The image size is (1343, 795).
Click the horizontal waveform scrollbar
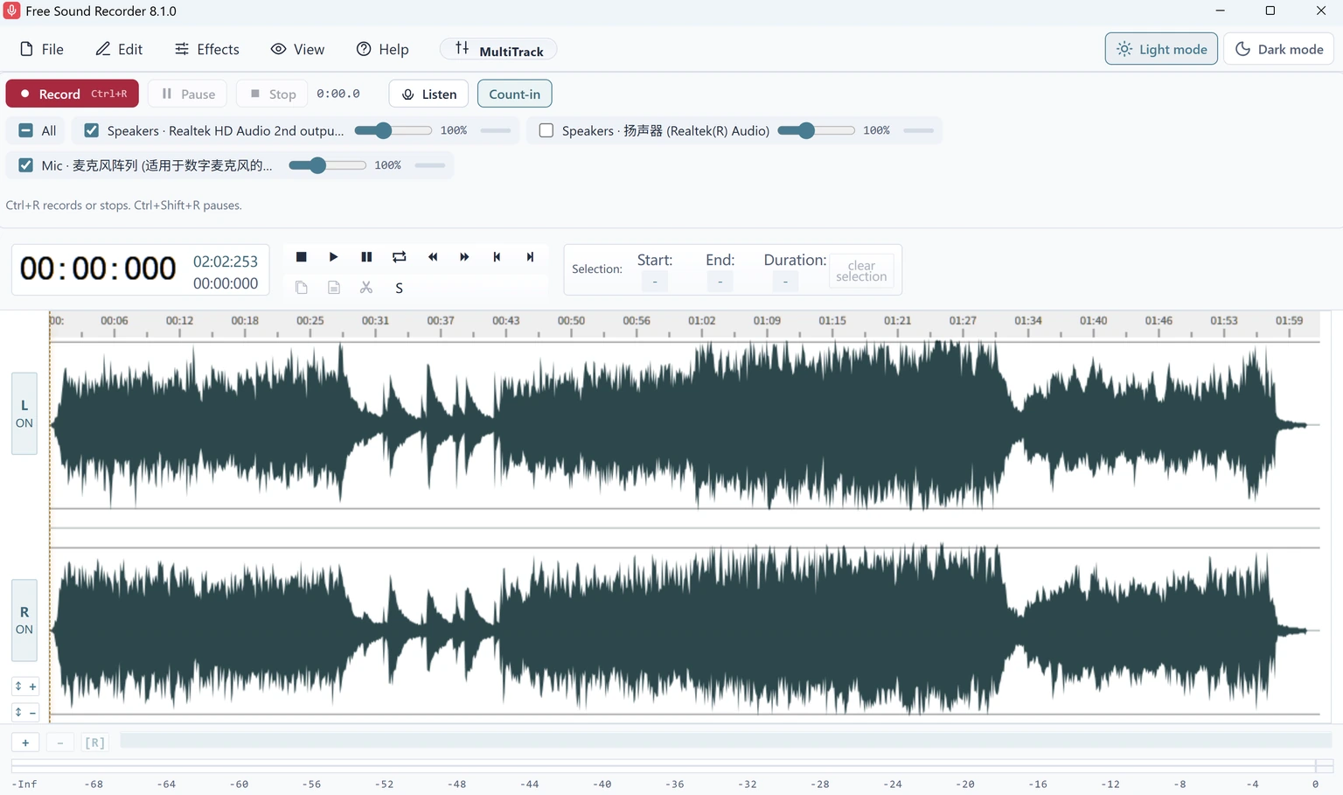[726, 741]
